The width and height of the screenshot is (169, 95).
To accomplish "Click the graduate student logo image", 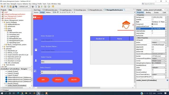I will point(126,25).
